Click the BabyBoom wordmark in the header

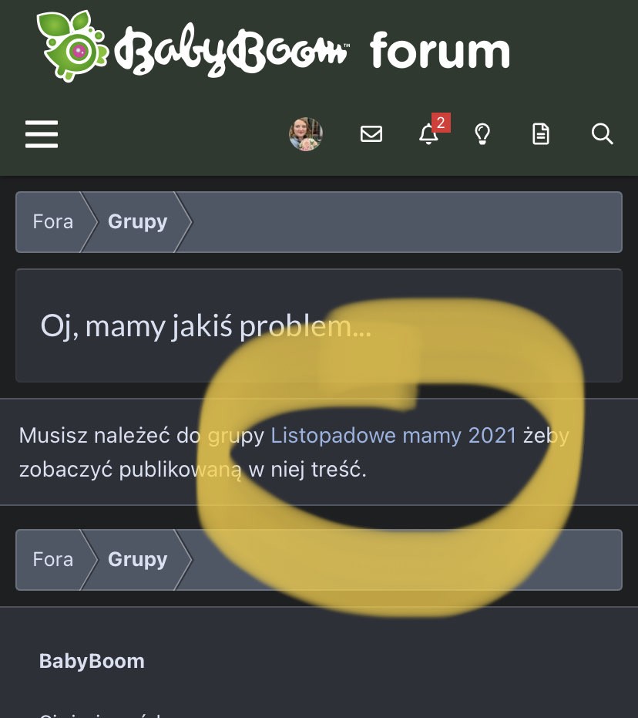pyautogui.click(x=231, y=50)
